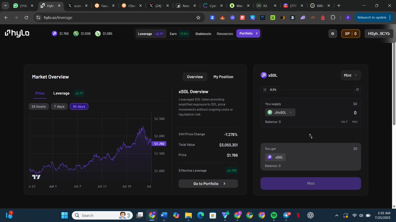Click the $1.085 token icon

98,34
